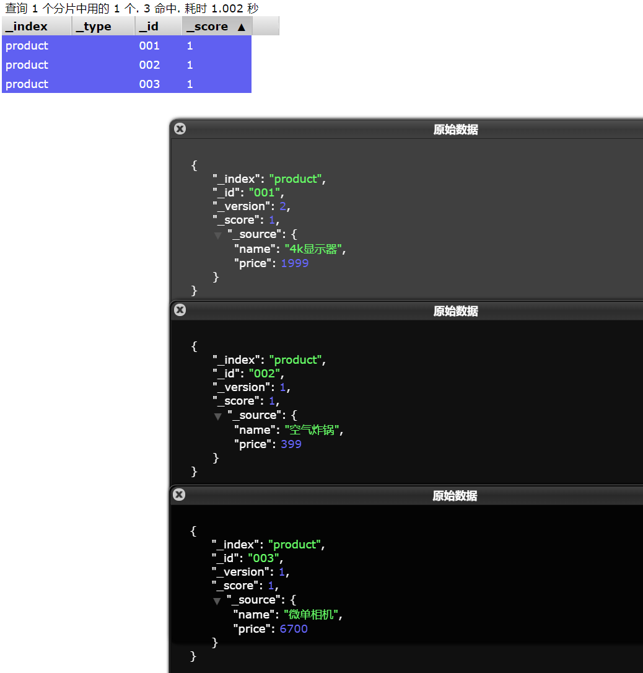Collapse _source in document 001
Screen dimensions: 643x673
point(218,235)
